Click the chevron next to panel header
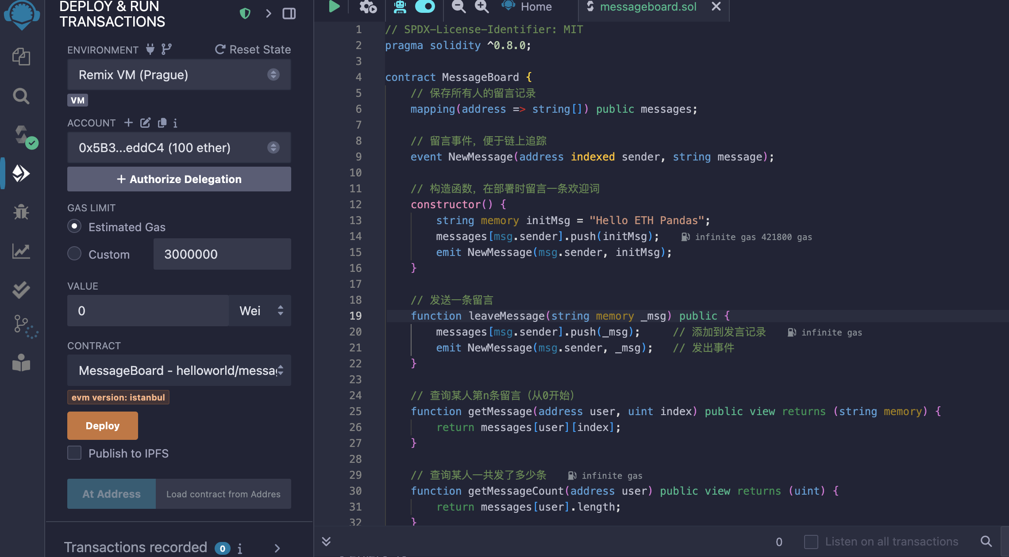The width and height of the screenshot is (1009, 557). click(268, 14)
